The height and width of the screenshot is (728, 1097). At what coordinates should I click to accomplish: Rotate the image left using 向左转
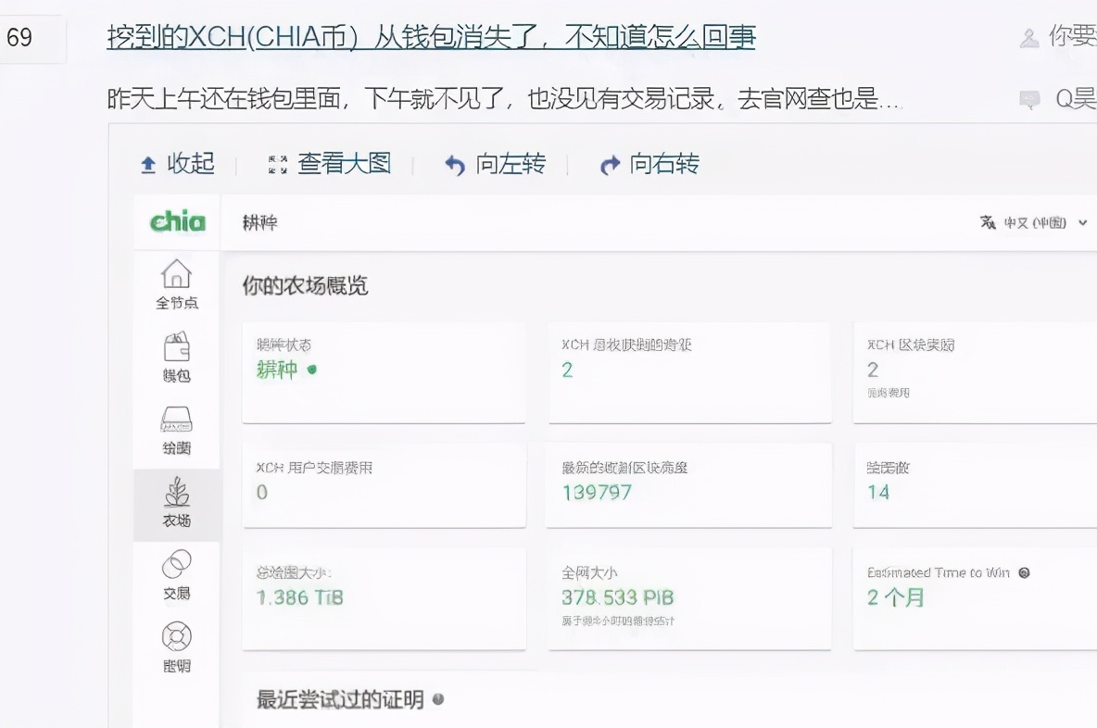(498, 163)
